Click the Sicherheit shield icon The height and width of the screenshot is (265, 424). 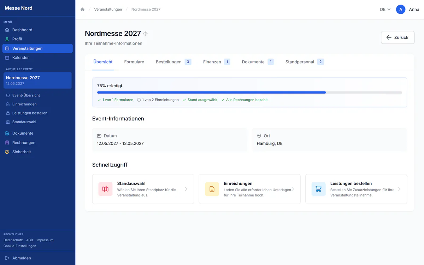point(7,152)
